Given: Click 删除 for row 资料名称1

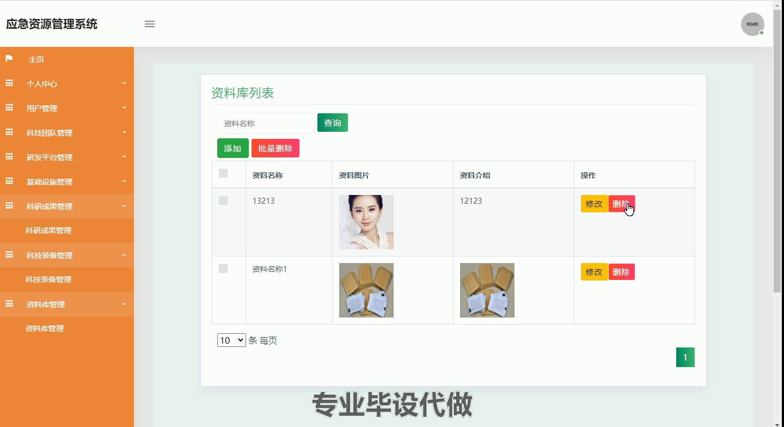Looking at the screenshot, I should (x=621, y=272).
